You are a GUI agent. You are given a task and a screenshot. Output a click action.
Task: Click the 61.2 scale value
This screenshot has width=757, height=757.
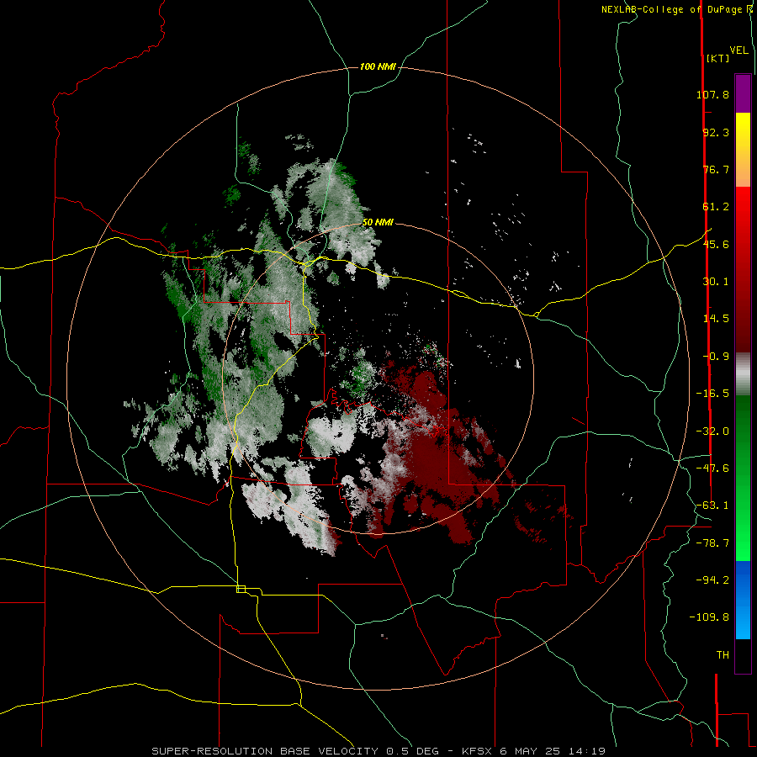click(x=716, y=207)
